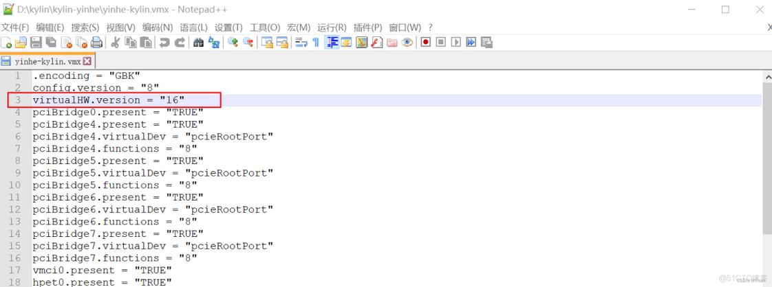Click the Open file folder icon
This screenshot has width=772, height=287.
(x=21, y=43)
